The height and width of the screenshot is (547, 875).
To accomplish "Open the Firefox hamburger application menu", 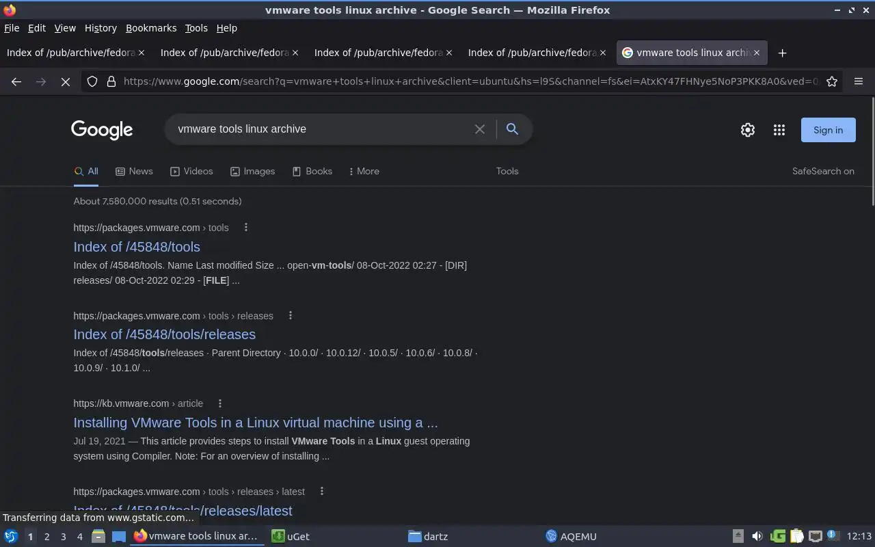I will 859,81.
